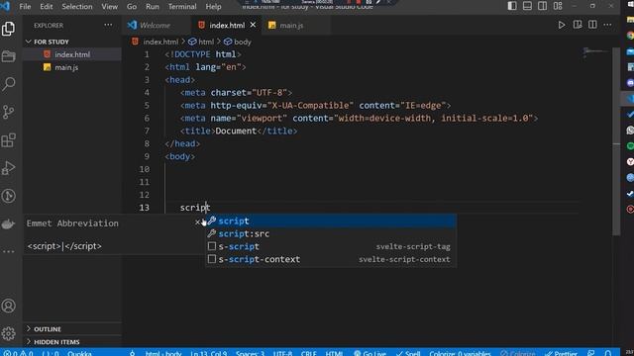634x356 pixels.
Task: Click 'Colorize: 0 variables' status entry
Action: 460,353
